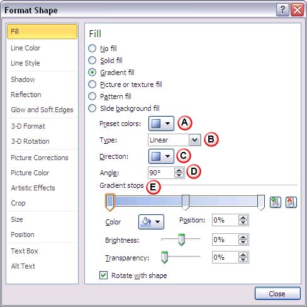Open the Size category
The image size is (307, 307).
pos(42,219)
